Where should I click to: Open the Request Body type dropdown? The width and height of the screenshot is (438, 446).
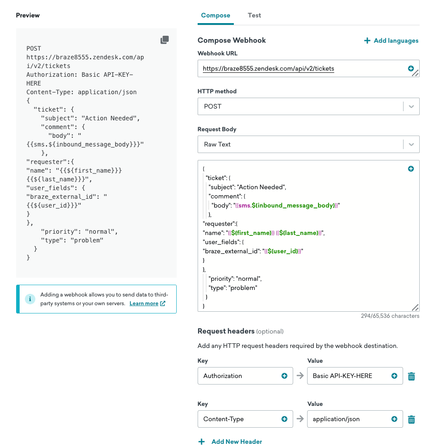pos(411,144)
